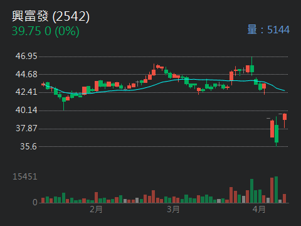Click the 44.68 price axis label
301x226 pixels.
pyautogui.click(x=26, y=74)
